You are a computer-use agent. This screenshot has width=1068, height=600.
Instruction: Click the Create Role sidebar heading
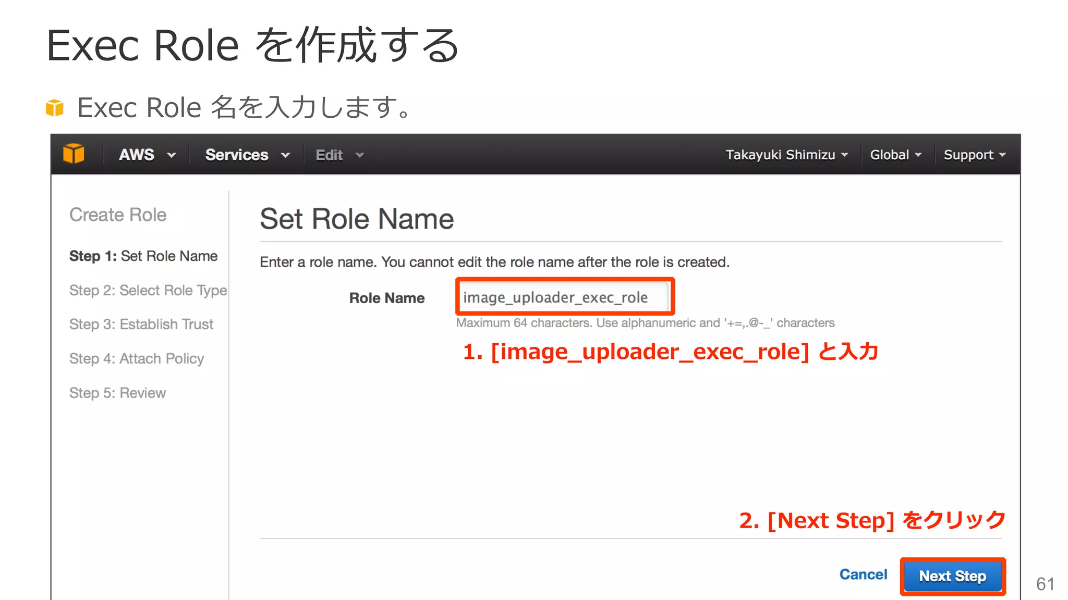click(x=118, y=215)
